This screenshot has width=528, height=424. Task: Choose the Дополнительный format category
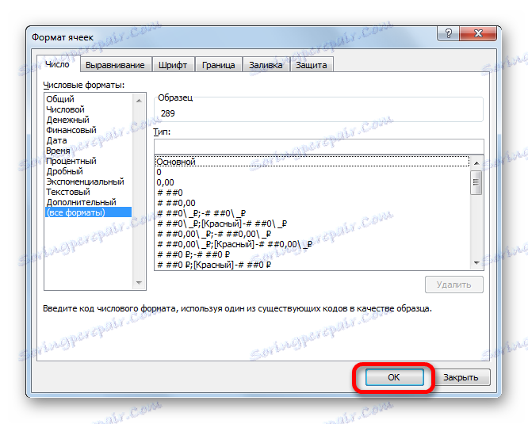pos(88,202)
